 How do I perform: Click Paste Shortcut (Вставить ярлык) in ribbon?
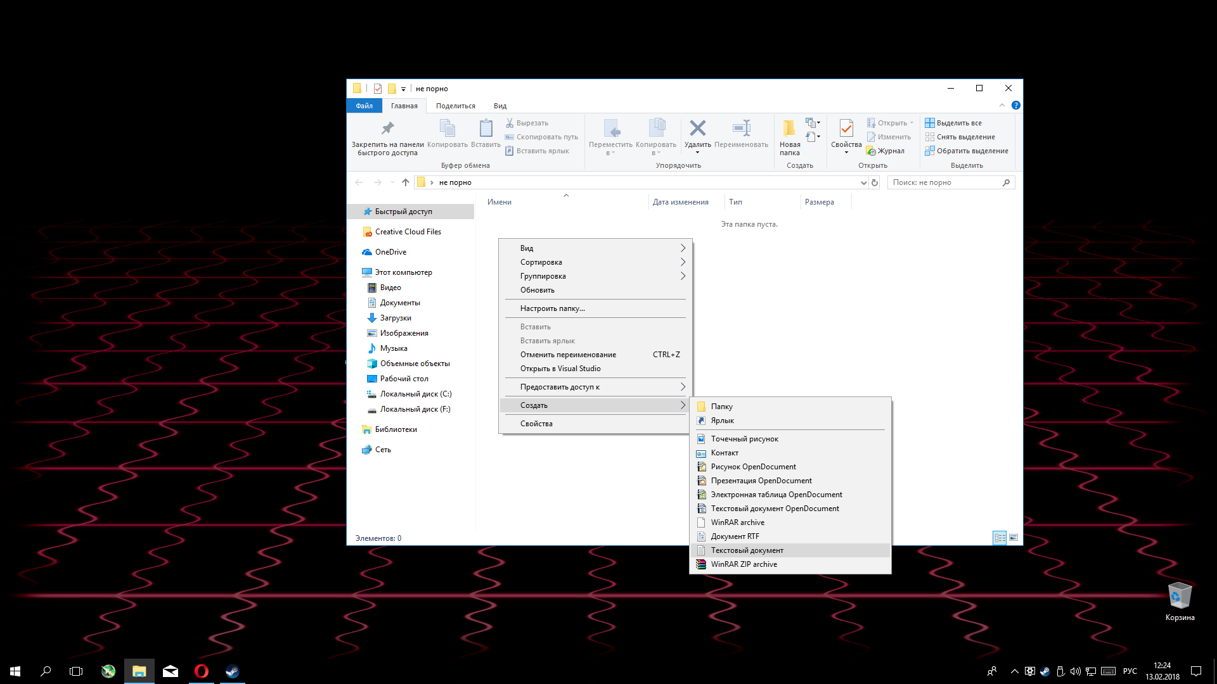(x=537, y=151)
